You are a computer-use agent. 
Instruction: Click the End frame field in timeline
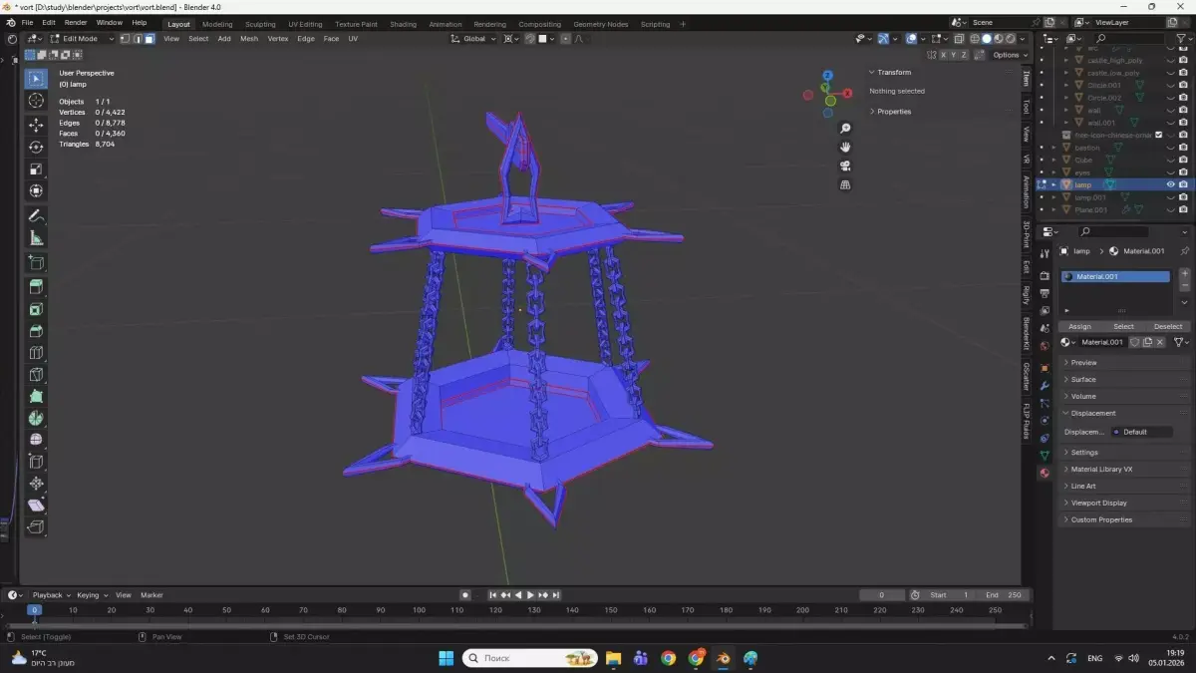[1004, 595]
